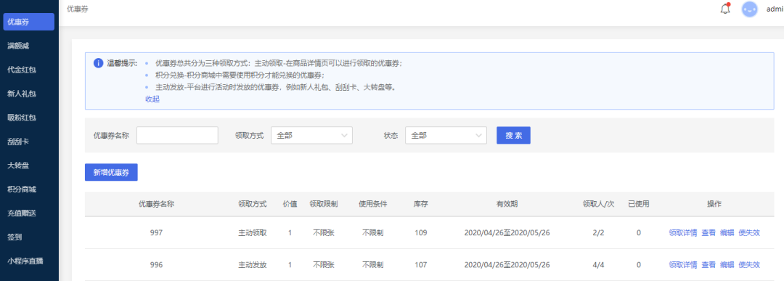Click 查看 for coupon 996
This screenshot has height=281, width=784.
708,264
